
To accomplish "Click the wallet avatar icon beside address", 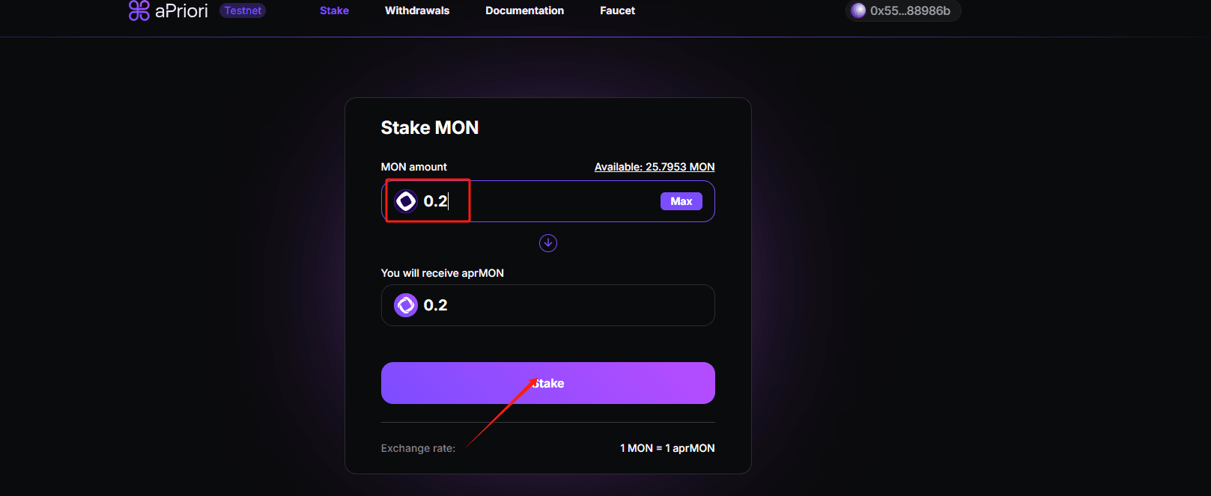I will tap(858, 10).
